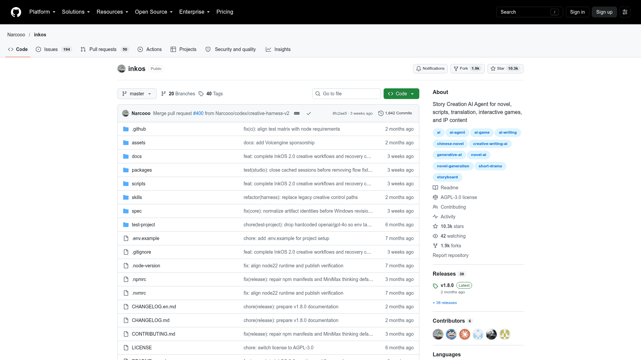Click the Sign in button

click(x=577, y=12)
